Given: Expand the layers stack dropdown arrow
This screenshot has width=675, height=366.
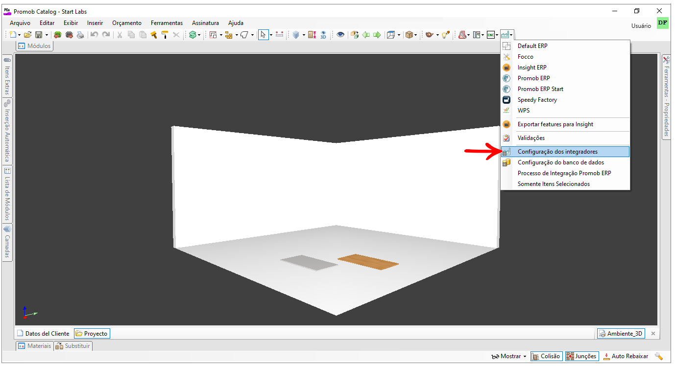Looking at the screenshot, I should (304, 35).
